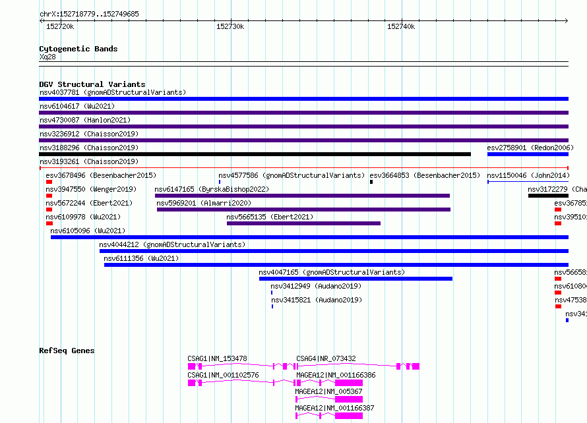
Task: Select the CSAG4 transcript exon glyph
Action: click(x=357, y=366)
